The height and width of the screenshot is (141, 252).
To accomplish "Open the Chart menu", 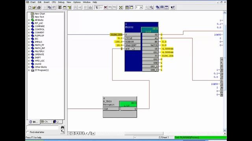I will pos(33,2).
